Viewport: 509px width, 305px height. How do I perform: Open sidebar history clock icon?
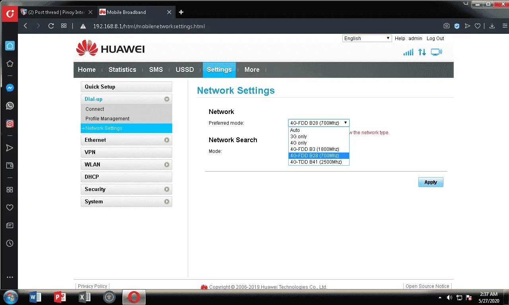tap(10, 243)
